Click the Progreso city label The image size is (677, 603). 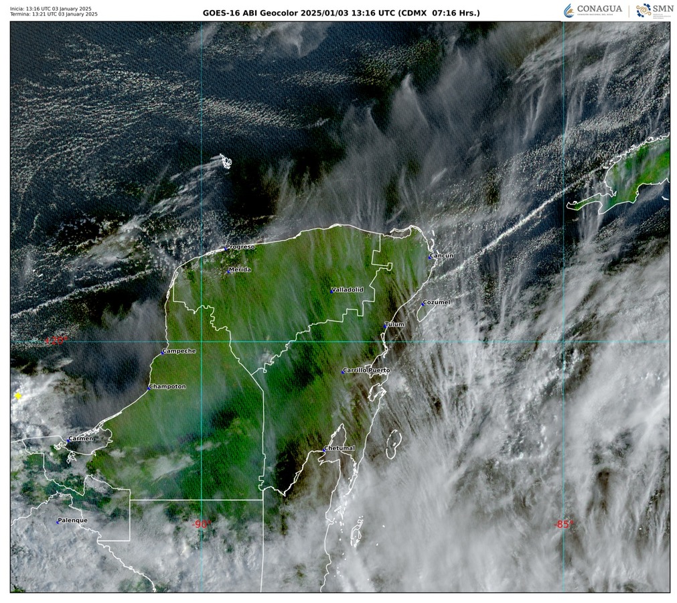tap(241, 247)
